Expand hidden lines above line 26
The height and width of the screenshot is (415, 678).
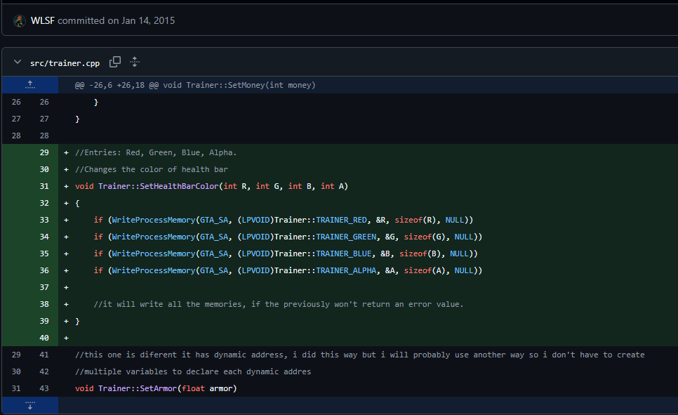pos(30,85)
